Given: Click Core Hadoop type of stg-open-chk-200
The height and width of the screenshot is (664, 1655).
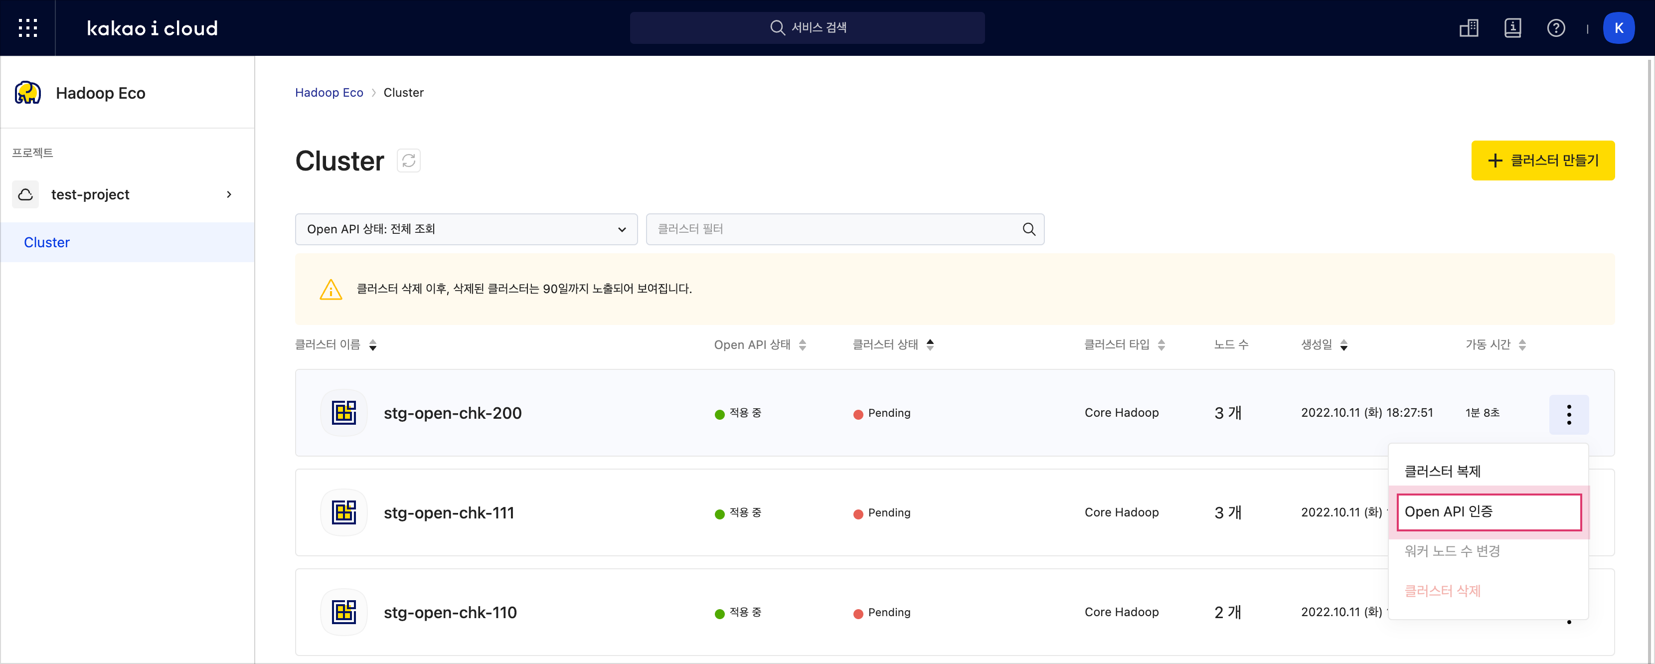Looking at the screenshot, I should click(x=1122, y=413).
